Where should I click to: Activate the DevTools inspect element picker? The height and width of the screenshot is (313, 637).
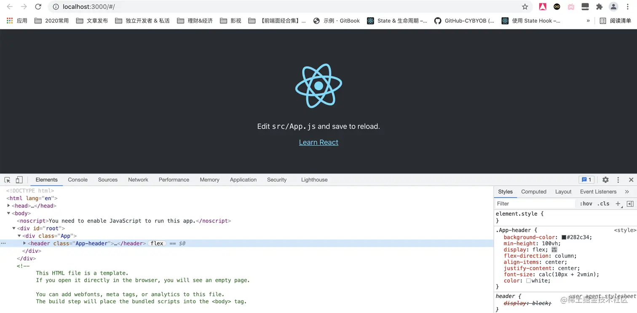(x=7, y=180)
